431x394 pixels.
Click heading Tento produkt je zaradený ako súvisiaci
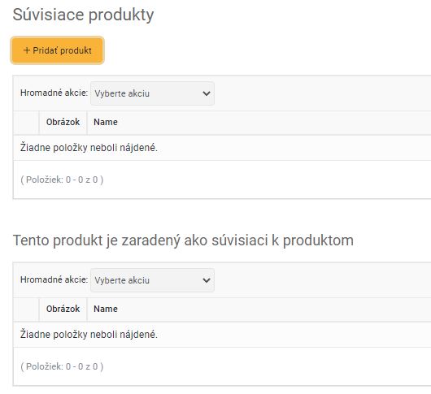click(183, 240)
